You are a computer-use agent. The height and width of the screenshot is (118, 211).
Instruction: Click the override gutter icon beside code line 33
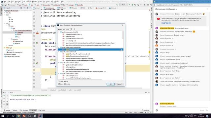click(37, 63)
